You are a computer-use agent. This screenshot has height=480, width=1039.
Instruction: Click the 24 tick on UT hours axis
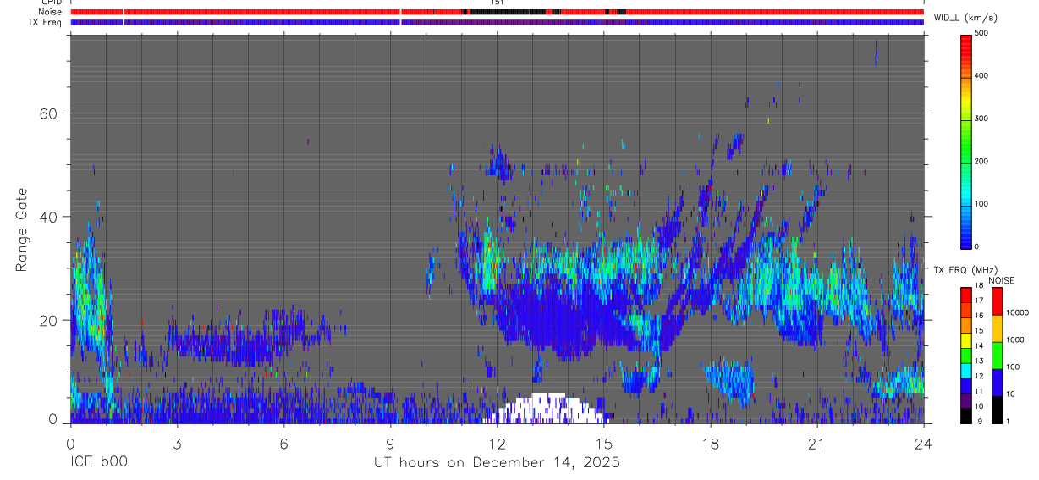(x=924, y=444)
